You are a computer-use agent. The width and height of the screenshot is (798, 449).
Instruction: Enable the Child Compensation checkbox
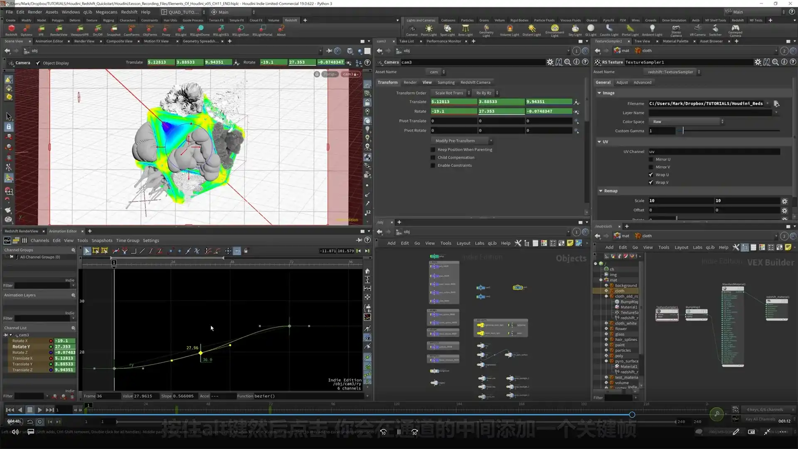pyautogui.click(x=433, y=157)
